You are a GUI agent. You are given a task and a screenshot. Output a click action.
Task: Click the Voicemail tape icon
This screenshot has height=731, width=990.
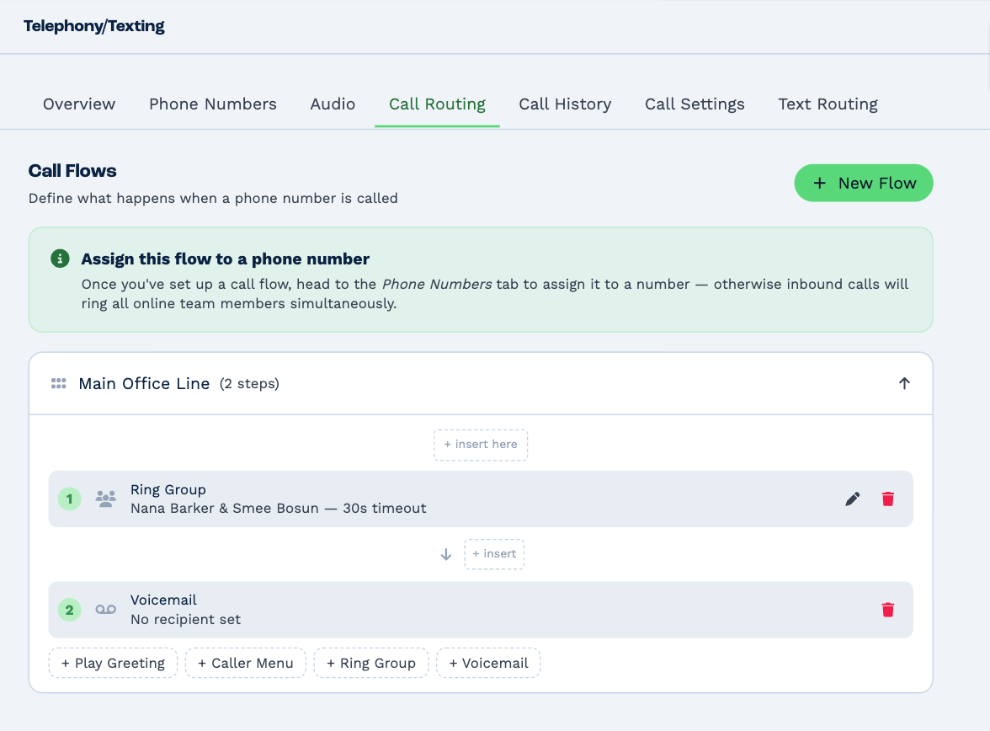click(105, 610)
